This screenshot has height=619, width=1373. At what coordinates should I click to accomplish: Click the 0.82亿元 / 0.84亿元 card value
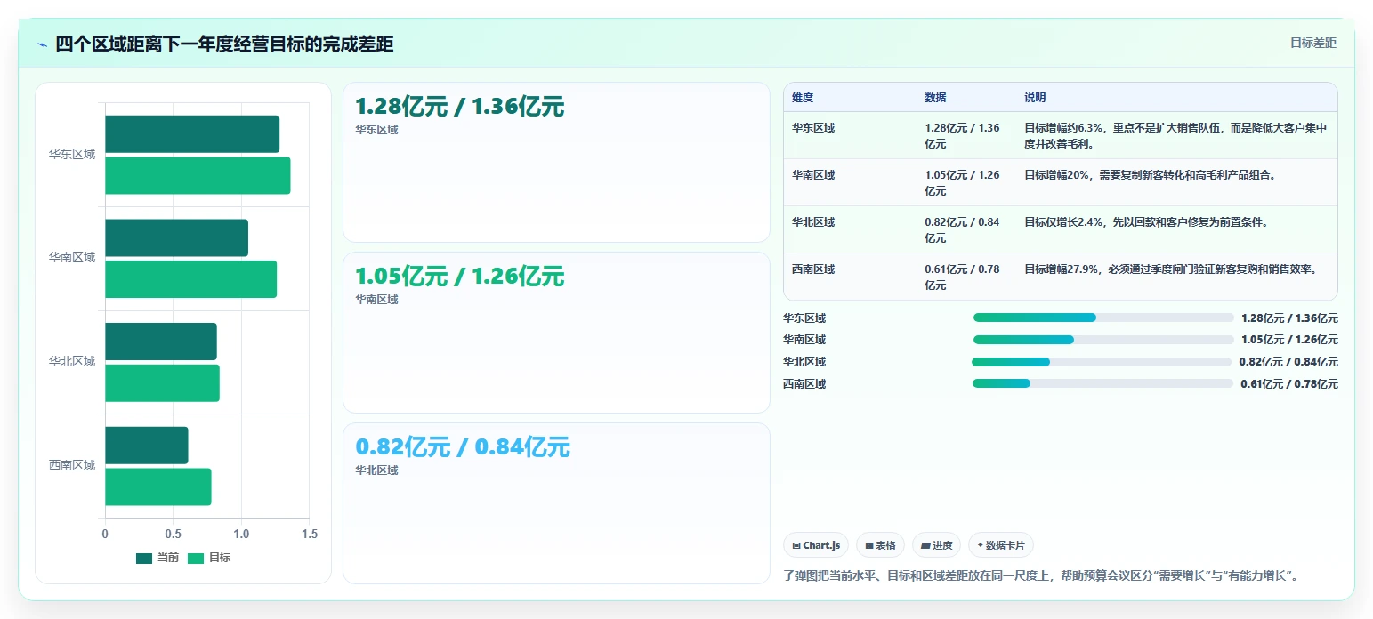click(463, 447)
